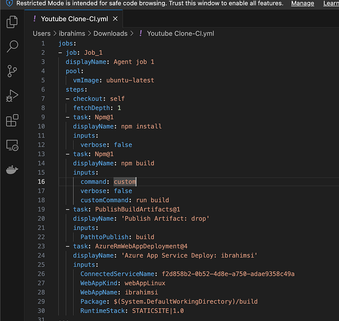Click 'self' checkout value

(118, 99)
